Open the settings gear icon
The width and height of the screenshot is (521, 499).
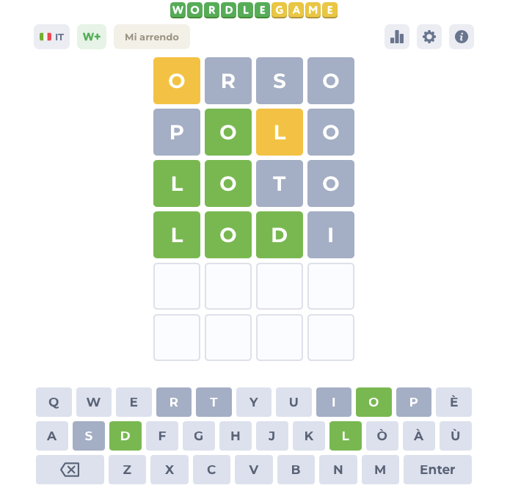[429, 37]
